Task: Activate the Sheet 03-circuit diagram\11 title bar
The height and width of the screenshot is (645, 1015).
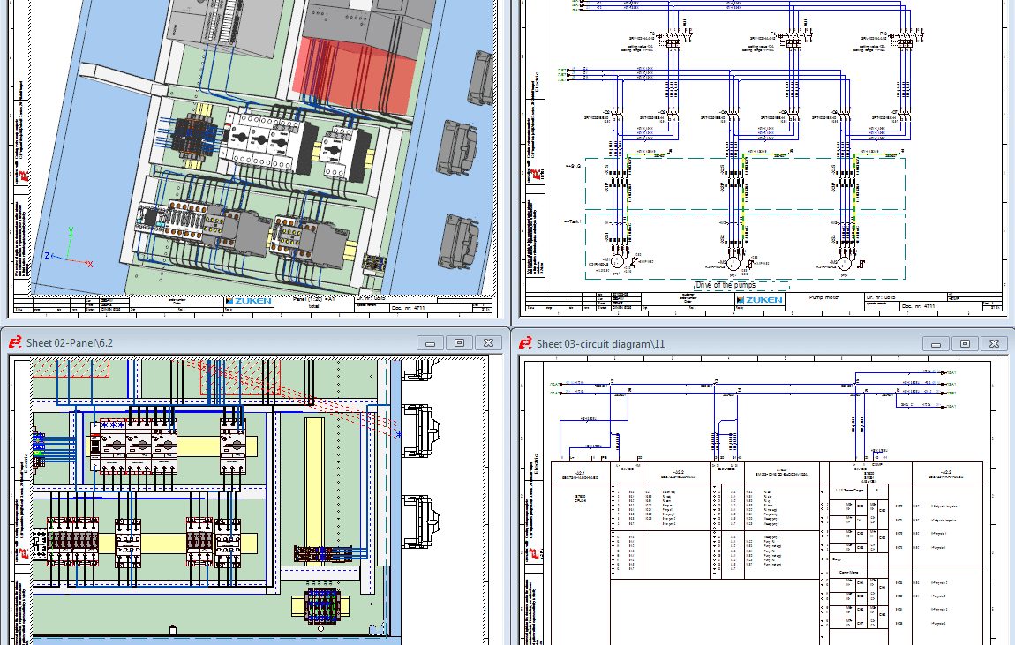Action: 706,343
